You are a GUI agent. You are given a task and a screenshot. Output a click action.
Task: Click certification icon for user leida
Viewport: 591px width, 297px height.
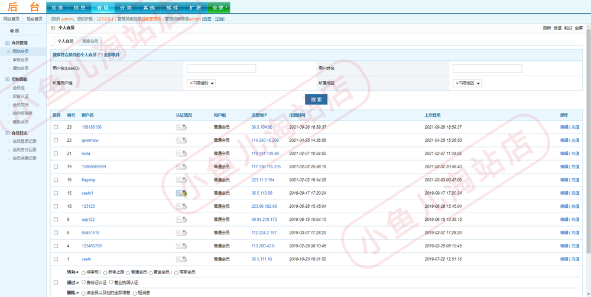tap(181, 154)
